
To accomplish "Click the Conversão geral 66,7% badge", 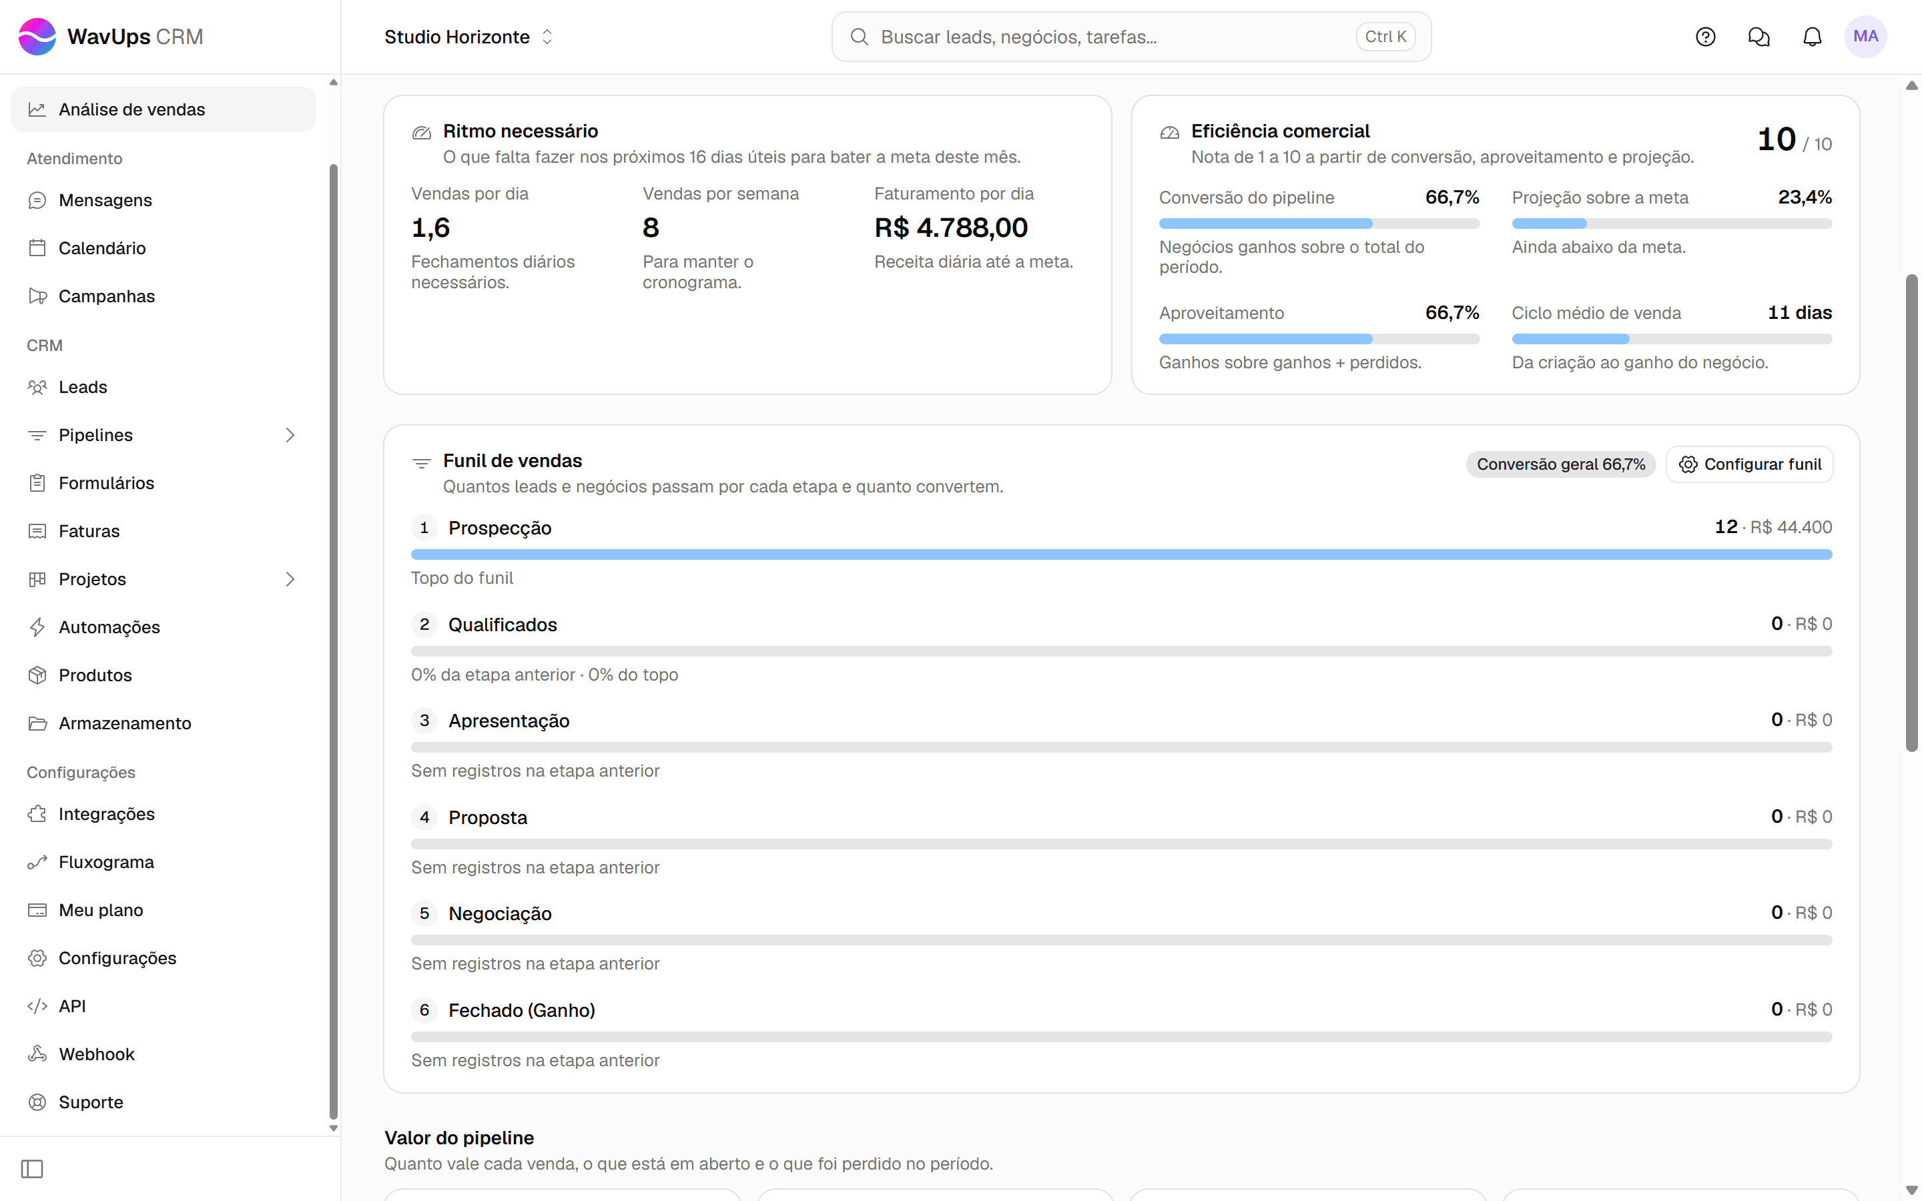I will coord(1561,464).
